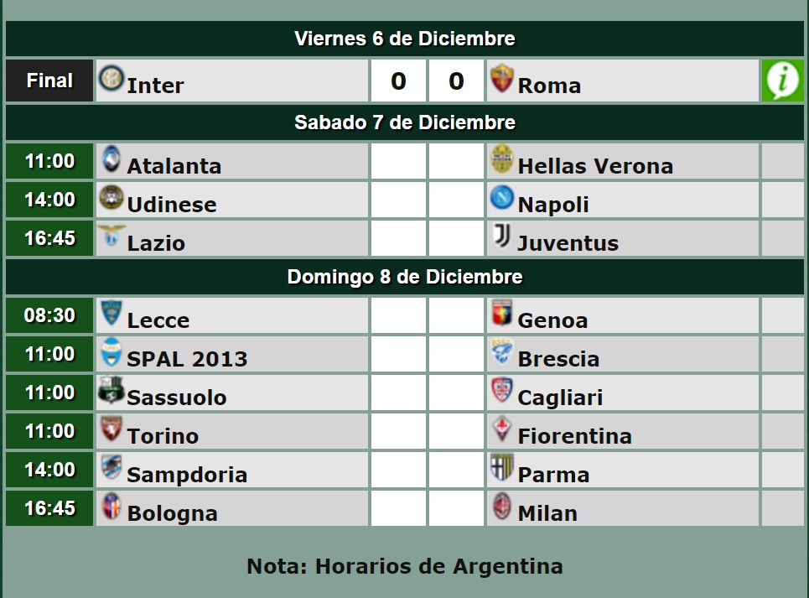Click the Genoa club crest
The height and width of the screenshot is (598, 809).
pos(502,314)
